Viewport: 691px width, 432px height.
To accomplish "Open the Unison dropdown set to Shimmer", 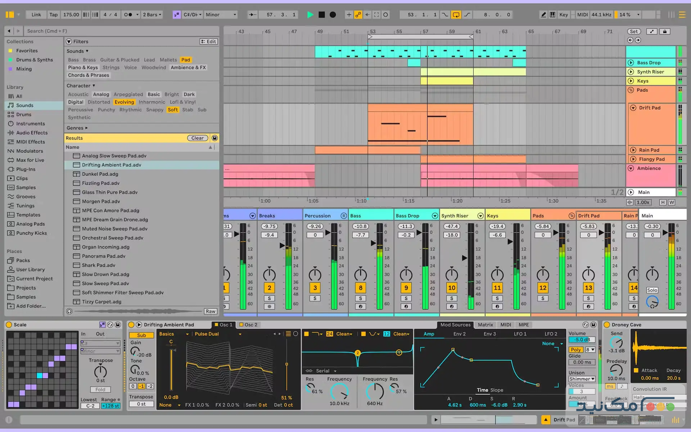I will pos(582,379).
